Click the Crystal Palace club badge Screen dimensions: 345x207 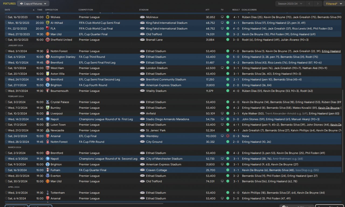(x=48, y=102)
